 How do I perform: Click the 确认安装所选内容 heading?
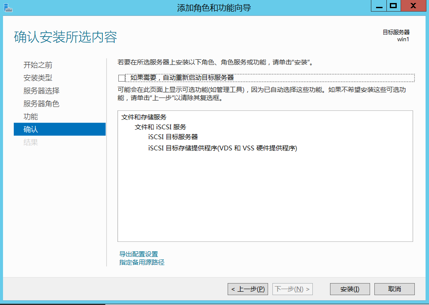[66, 37]
